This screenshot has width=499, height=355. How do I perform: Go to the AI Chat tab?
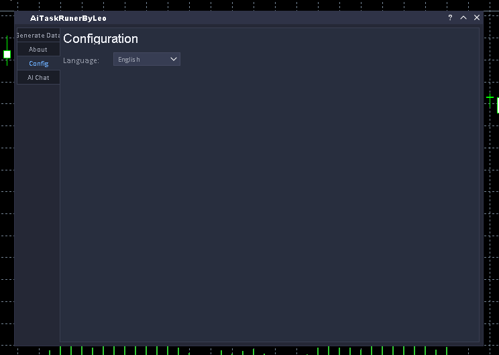click(x=38, y=78)
